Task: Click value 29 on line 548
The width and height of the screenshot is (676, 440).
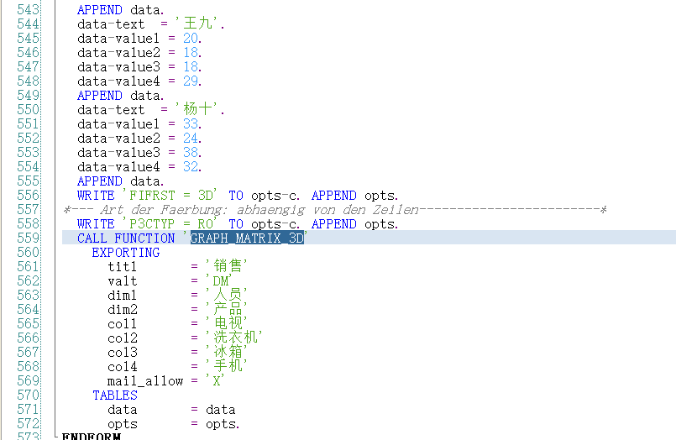Action: click(x=190, y=81)
